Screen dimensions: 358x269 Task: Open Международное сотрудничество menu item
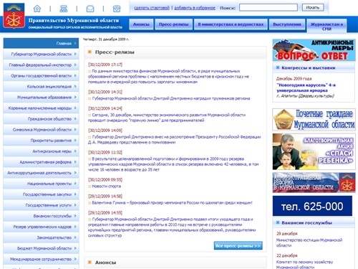point(41,259)
